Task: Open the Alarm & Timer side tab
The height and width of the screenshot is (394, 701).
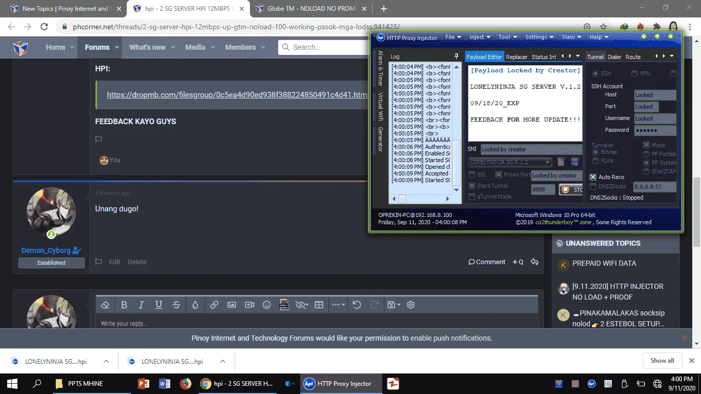Action: [380, 68]
